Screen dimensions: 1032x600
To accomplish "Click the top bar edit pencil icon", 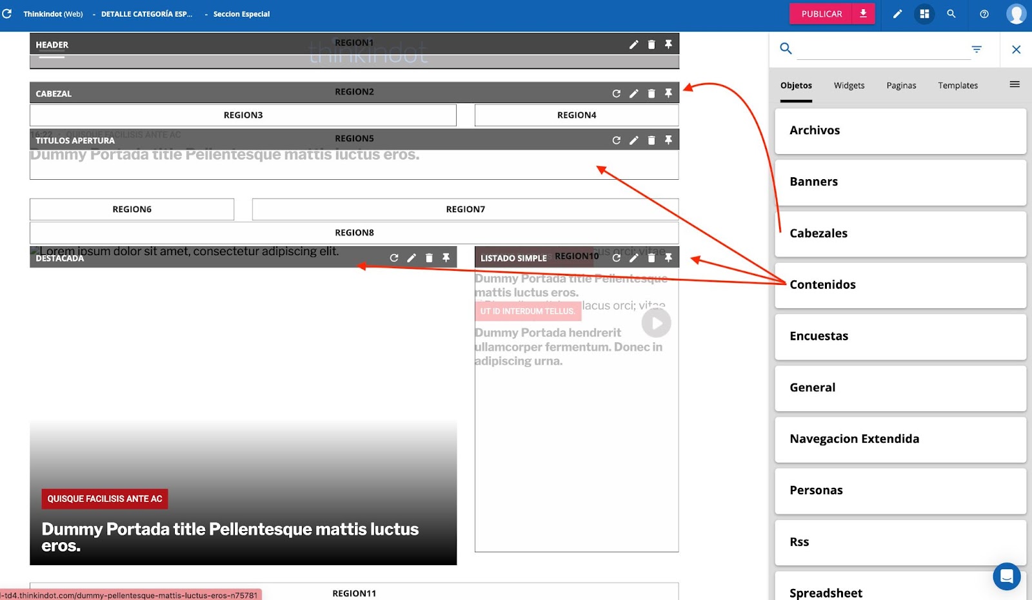I will pyautogui.click(x=897, y=14).
